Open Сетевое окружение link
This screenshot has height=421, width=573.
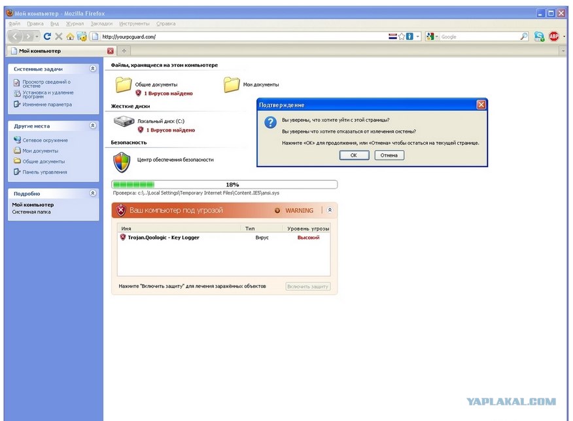click(45, 140)
